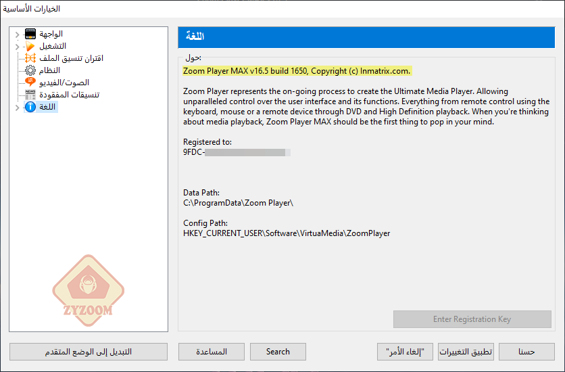565x372 pixels.
Task: Switch to advanced mode with التبديل button
Action: point(89,352)
